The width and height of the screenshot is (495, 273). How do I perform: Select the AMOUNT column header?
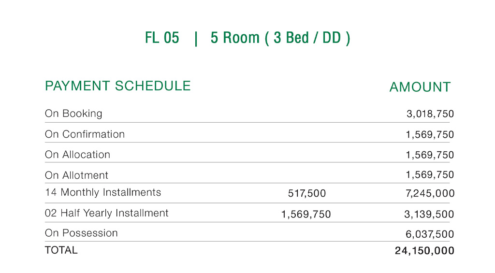pyautogui.click(x=420, y=87)
